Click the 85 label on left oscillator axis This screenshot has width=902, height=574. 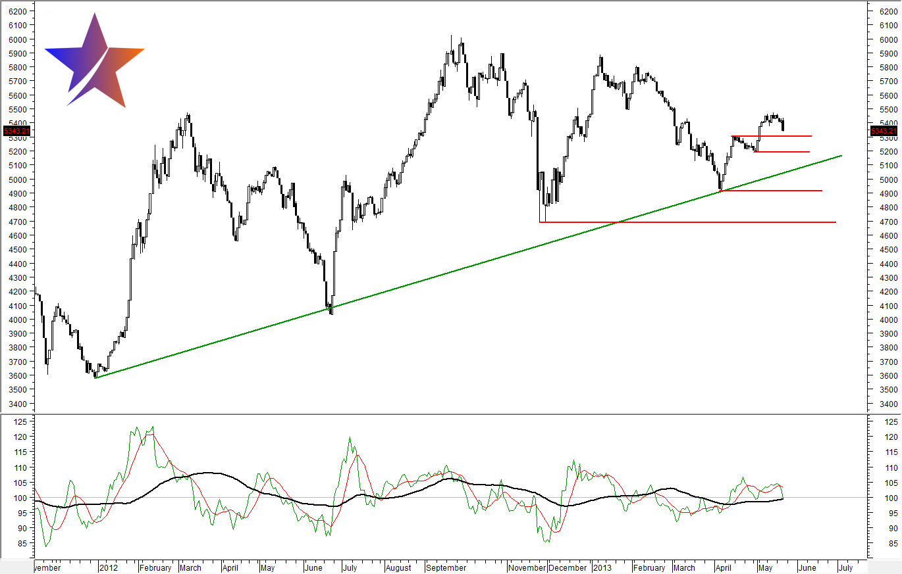24,543
